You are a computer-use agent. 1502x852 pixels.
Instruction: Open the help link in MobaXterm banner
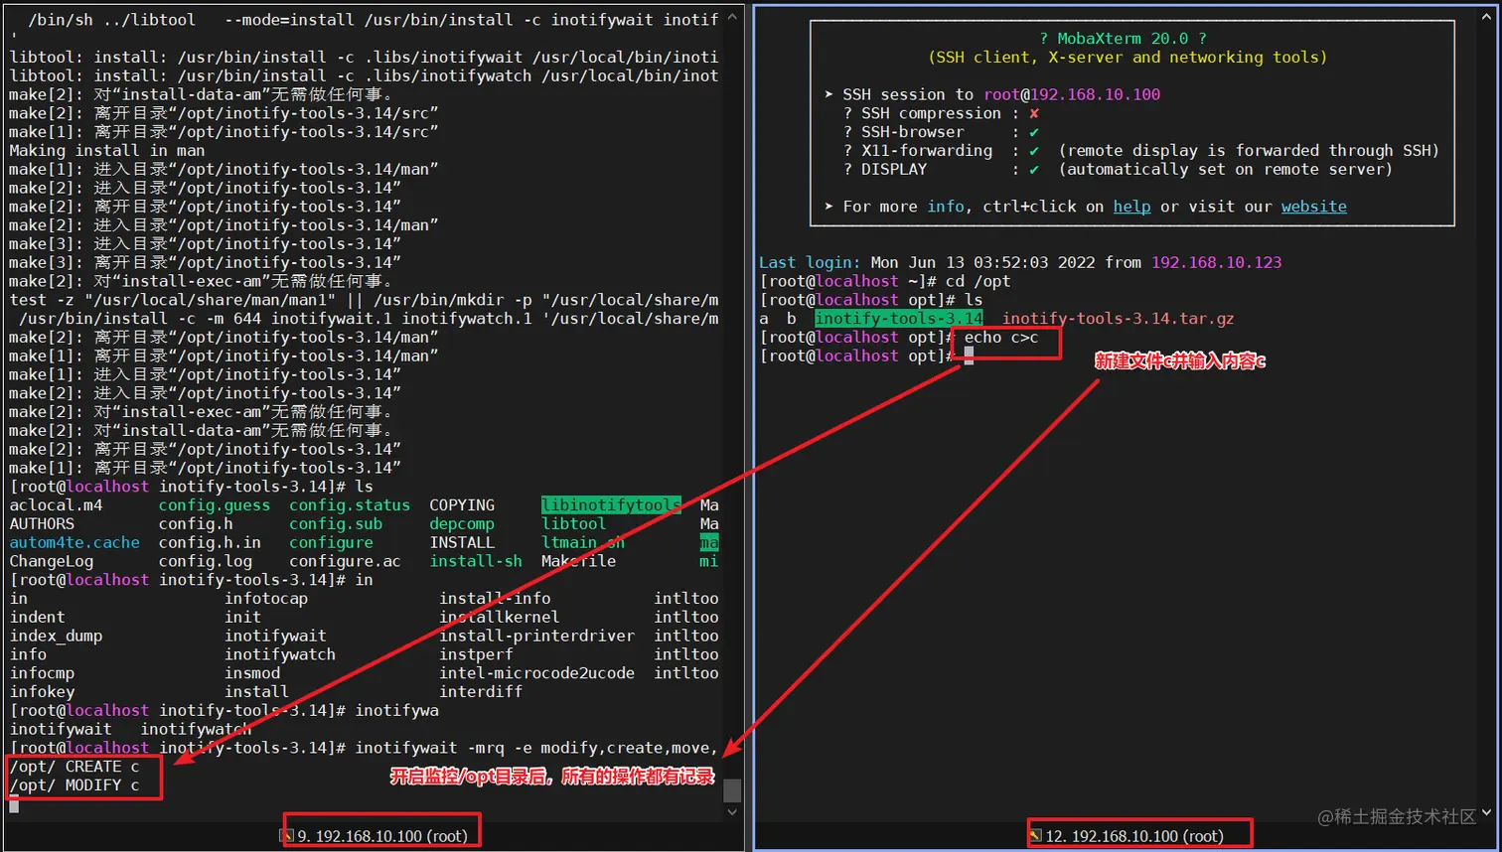point(1131,207)
